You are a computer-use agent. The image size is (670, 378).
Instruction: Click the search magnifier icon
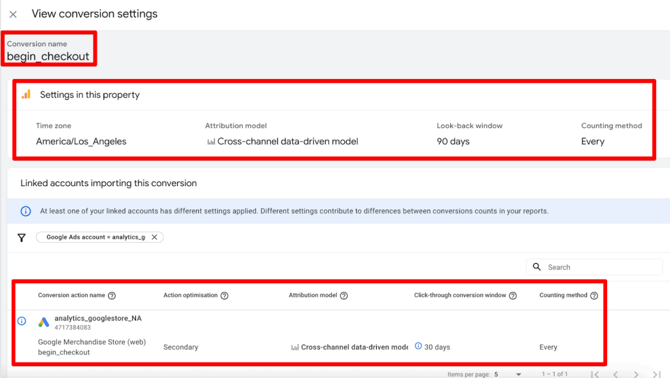(537, 267)
